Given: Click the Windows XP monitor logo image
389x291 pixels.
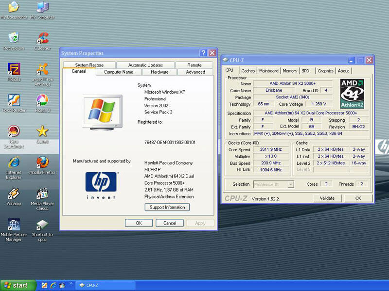Looking at the screenshot, I should (x=102, y=113).
